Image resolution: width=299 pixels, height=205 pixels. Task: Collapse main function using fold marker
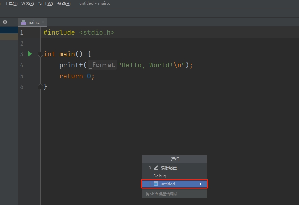coord(40,54)
